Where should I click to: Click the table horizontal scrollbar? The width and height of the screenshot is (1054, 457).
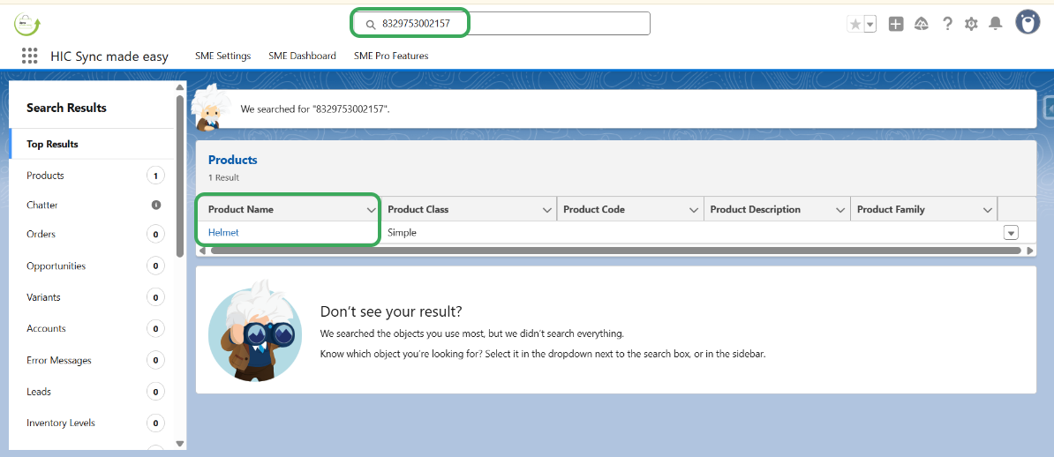616,251
